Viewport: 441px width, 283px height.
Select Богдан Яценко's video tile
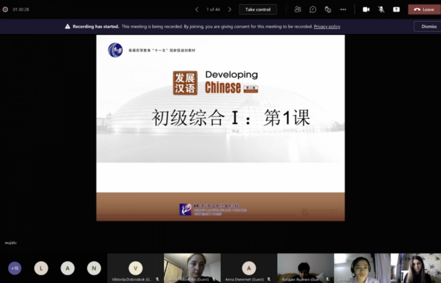(306, 268)
